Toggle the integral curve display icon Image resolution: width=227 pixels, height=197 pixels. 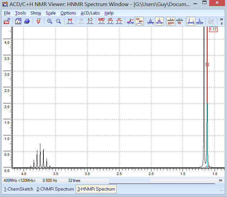[x=130, y=21]
